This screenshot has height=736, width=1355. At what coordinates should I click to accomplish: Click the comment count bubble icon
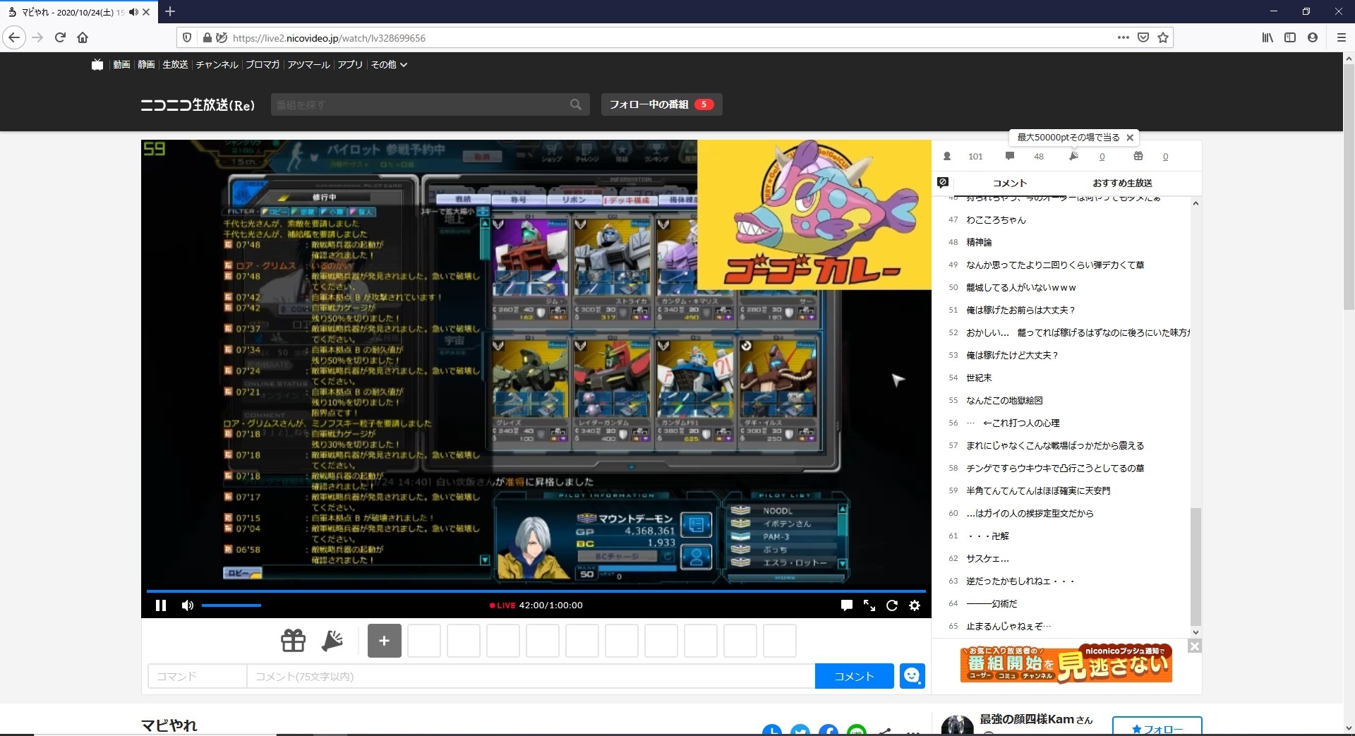pos(1010,156)
